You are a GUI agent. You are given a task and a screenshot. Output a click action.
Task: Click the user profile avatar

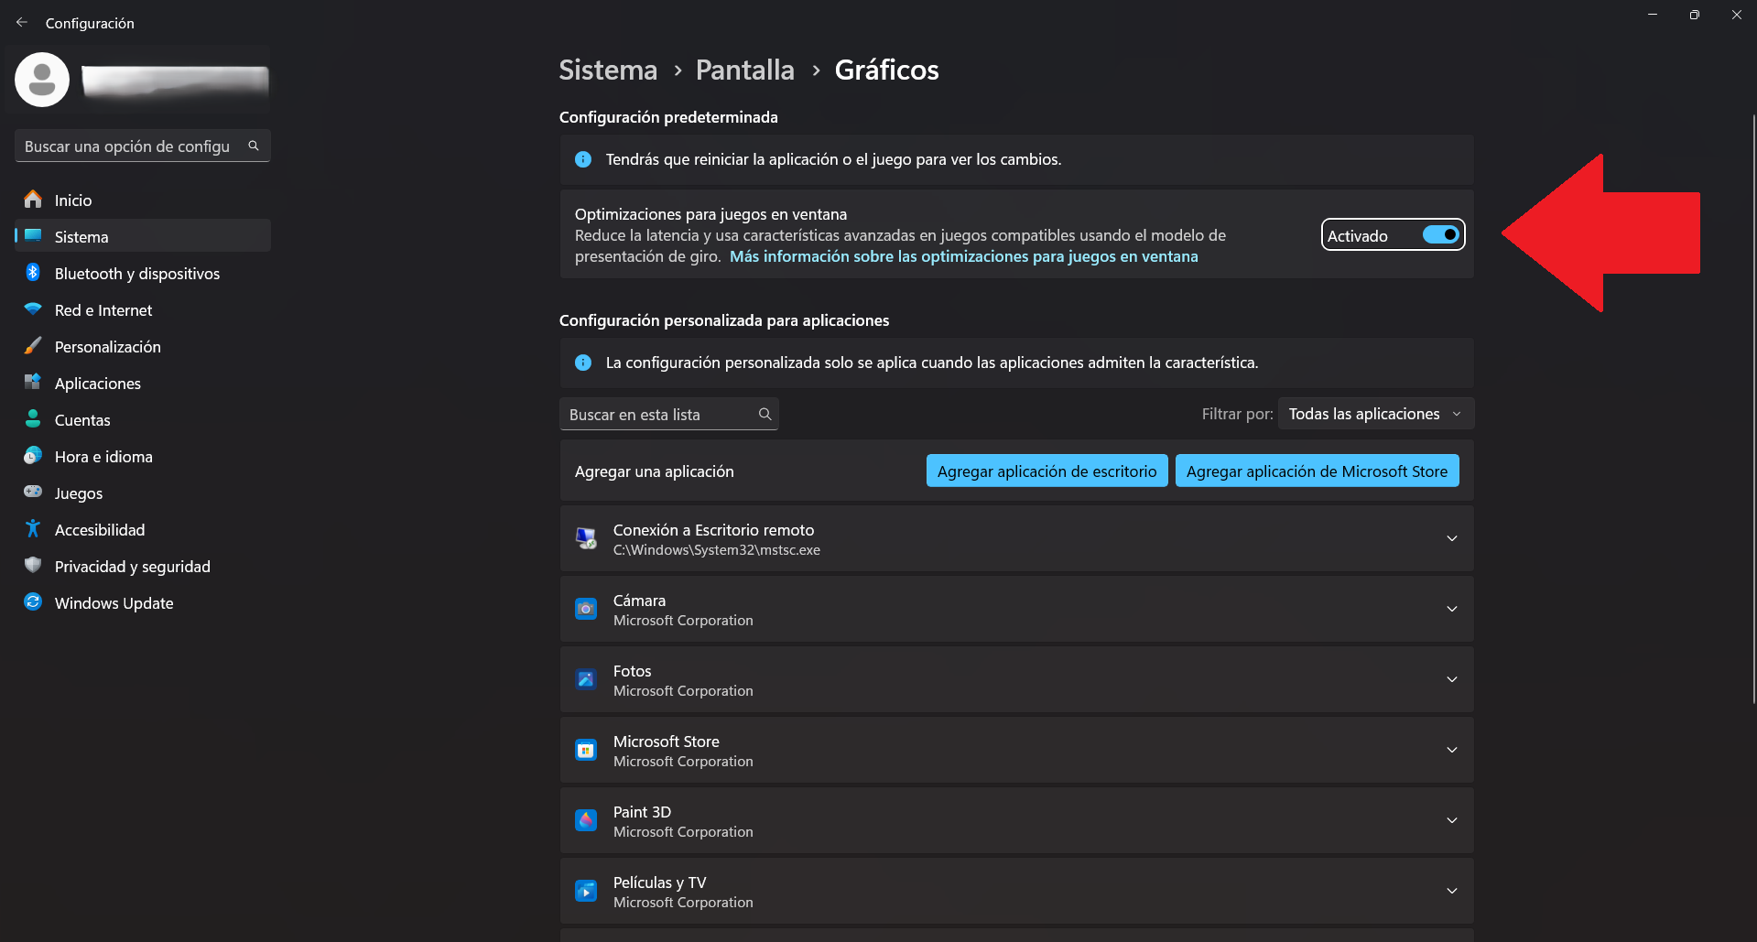pos(42,80)
